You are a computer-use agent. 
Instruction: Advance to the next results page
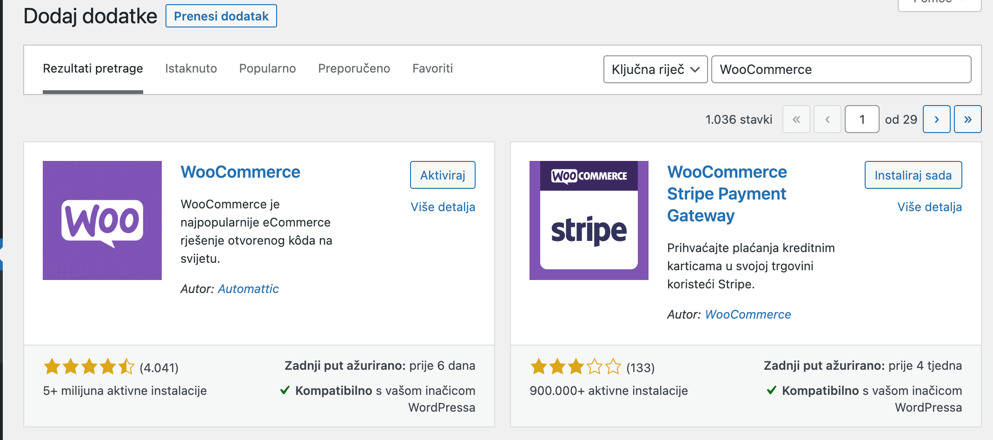pos(936,119)
